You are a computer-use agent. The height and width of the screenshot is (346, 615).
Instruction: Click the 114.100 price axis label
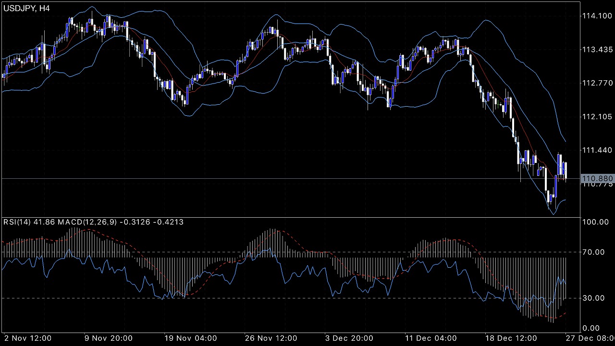596,16
